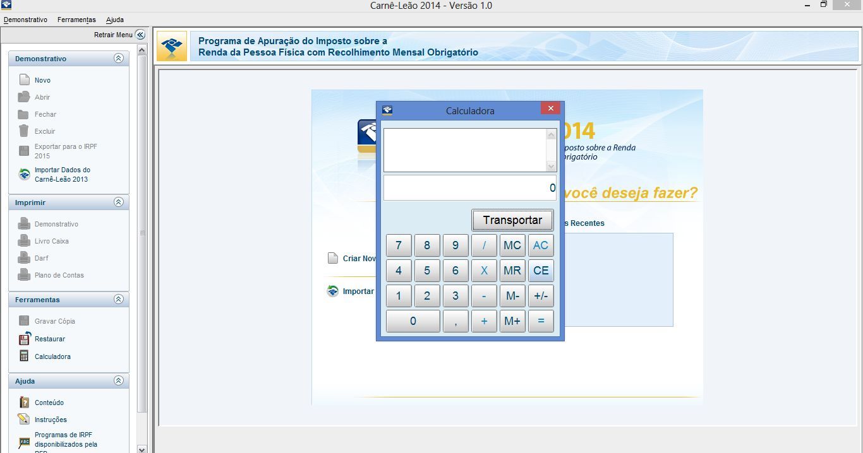Viewport: 863px width, 453px height.
Task: Click the Demonstrativo printer icon
Action: [24, 223]
